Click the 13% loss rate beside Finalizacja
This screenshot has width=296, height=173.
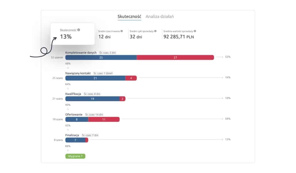click(228, 139)
